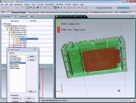Image resolution: width=136 pixels, height=103 pixels.
Task: Maximize the Assembly panel
Action: [x=53, y=16]
